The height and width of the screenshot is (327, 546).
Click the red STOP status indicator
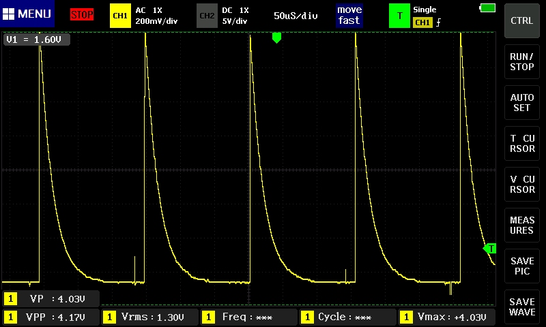[x=82, y=14]
